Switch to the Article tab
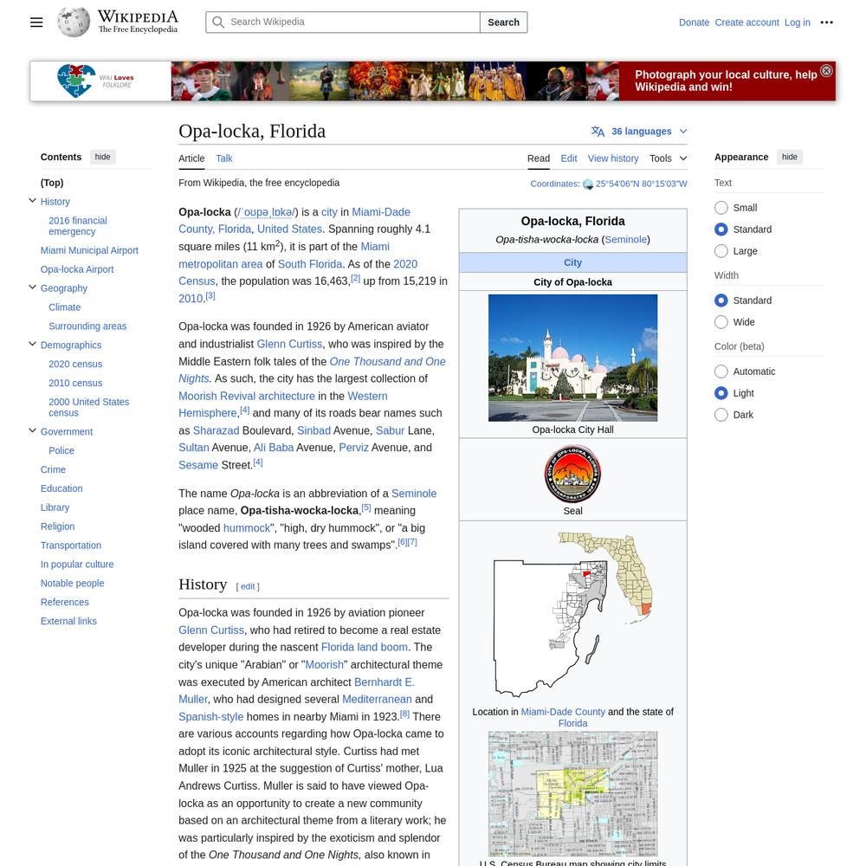 point(191,158)
